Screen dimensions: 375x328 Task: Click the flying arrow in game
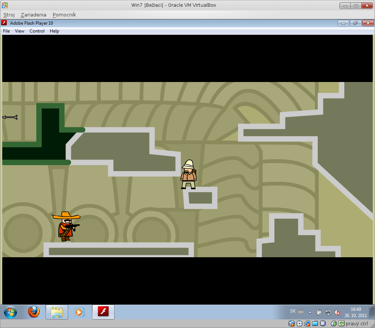(10, 117)
